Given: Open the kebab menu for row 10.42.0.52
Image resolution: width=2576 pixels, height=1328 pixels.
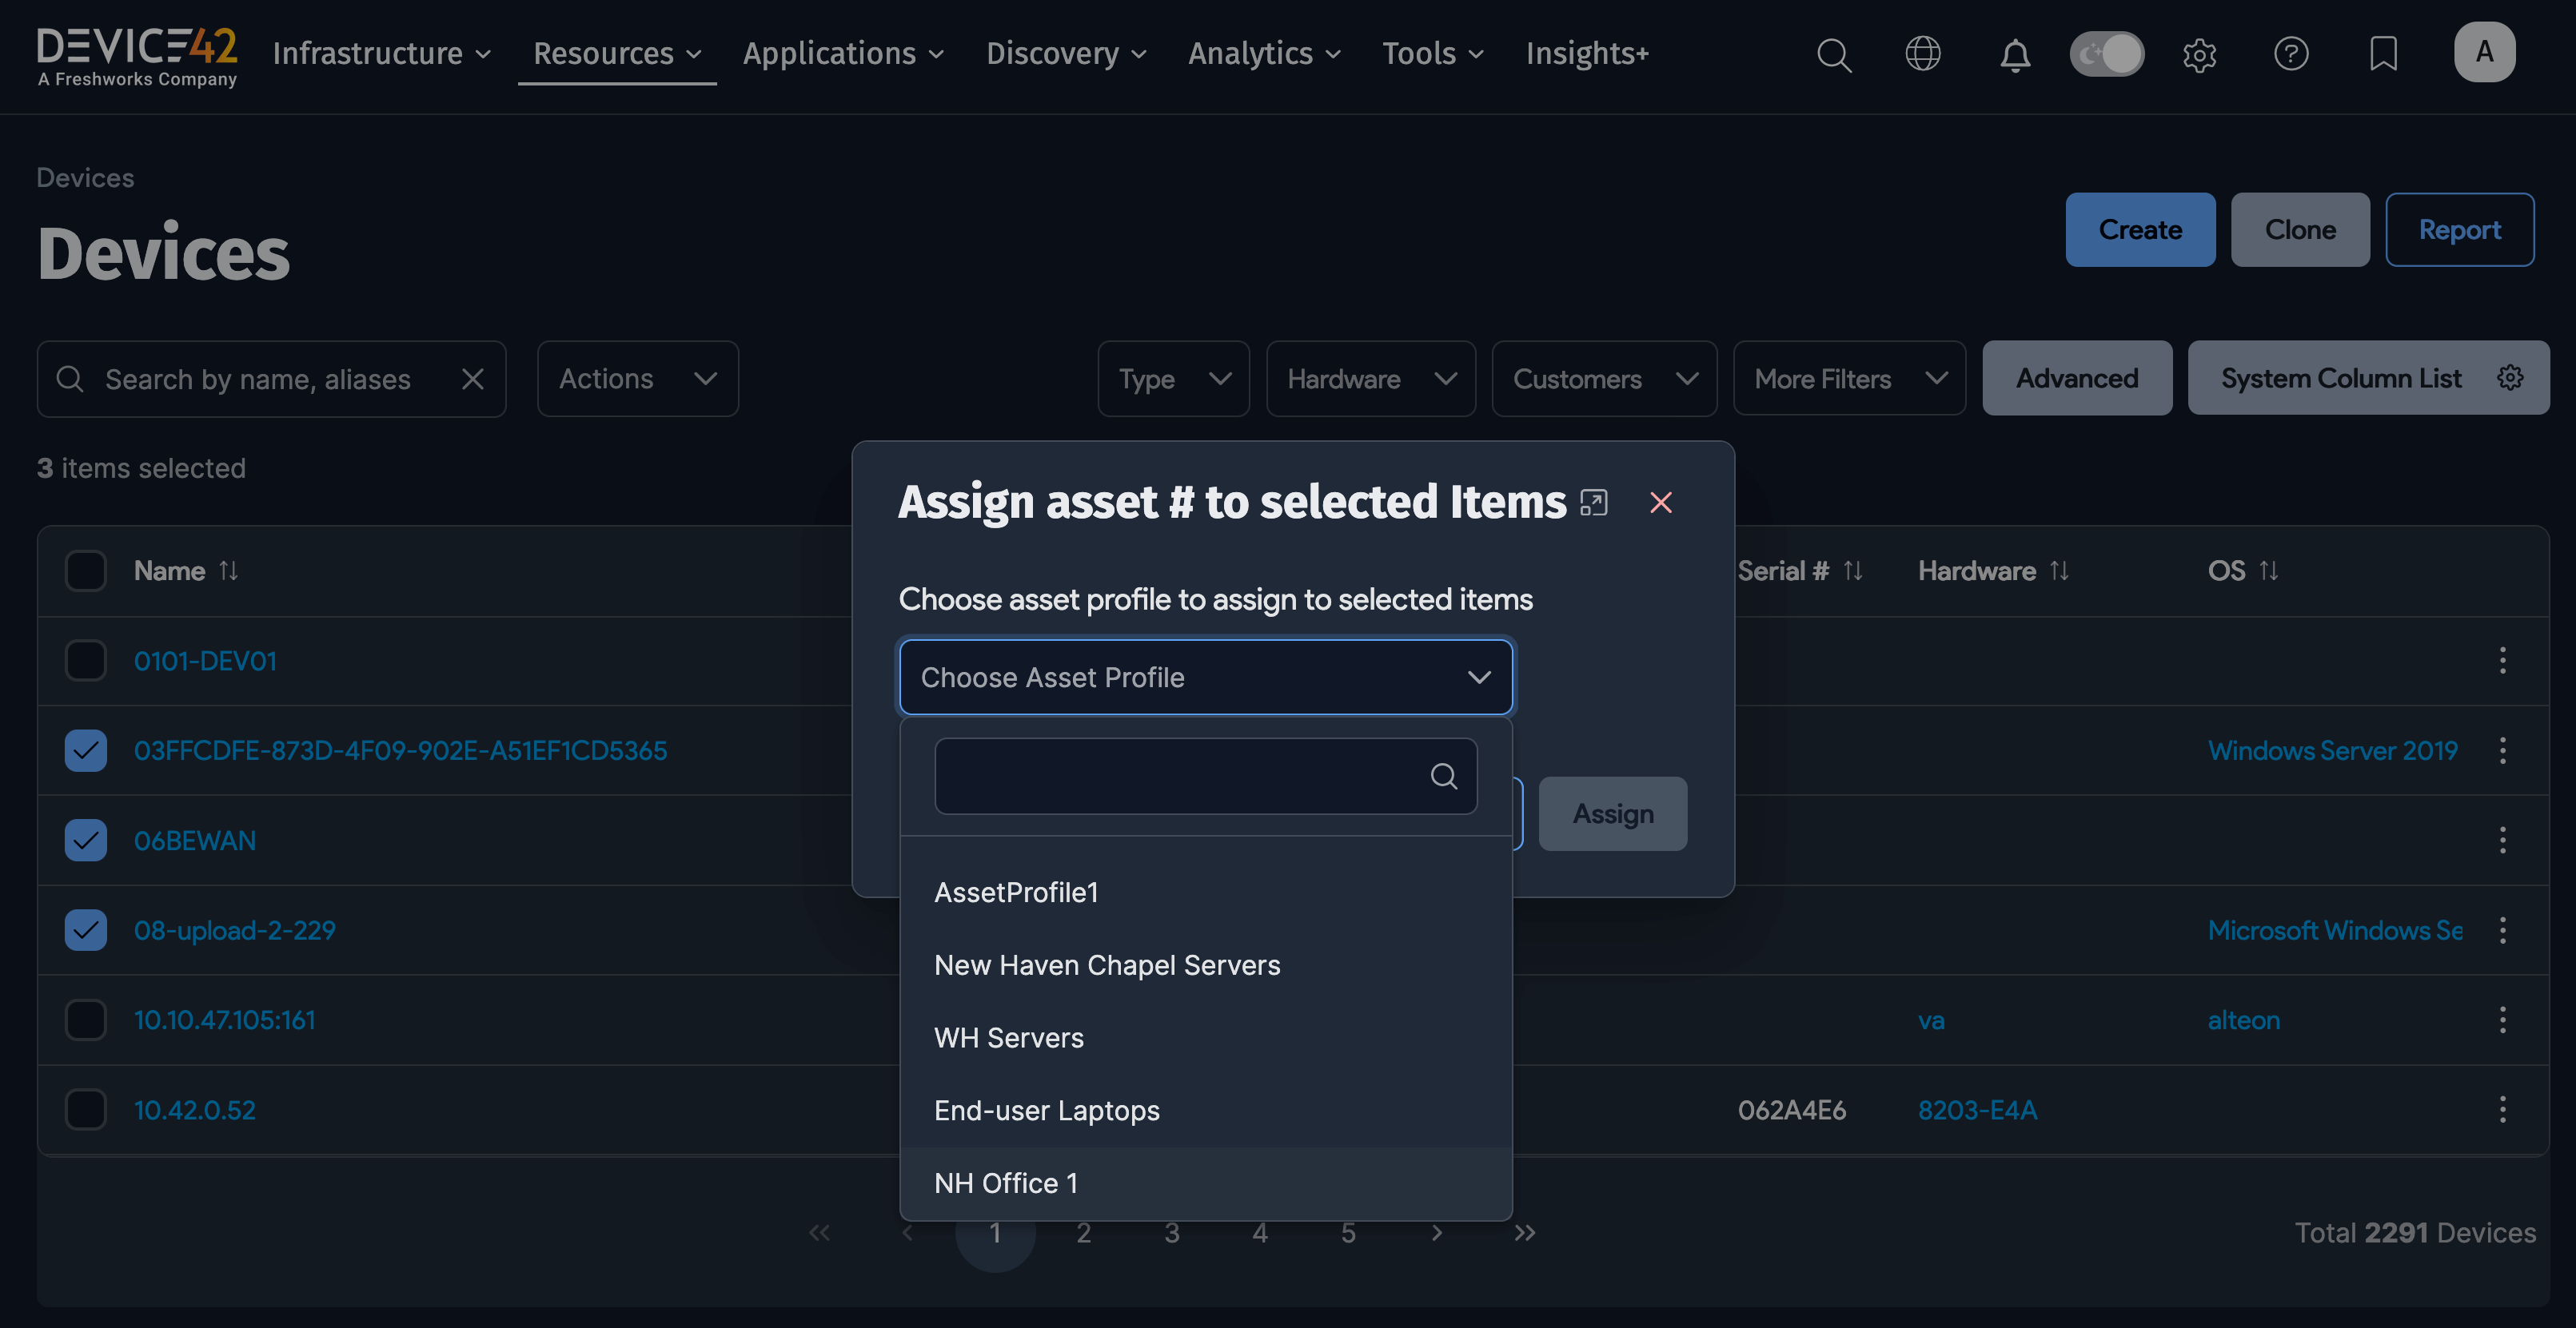Looking at the screenshot, I should (x=2503, y=1109).
